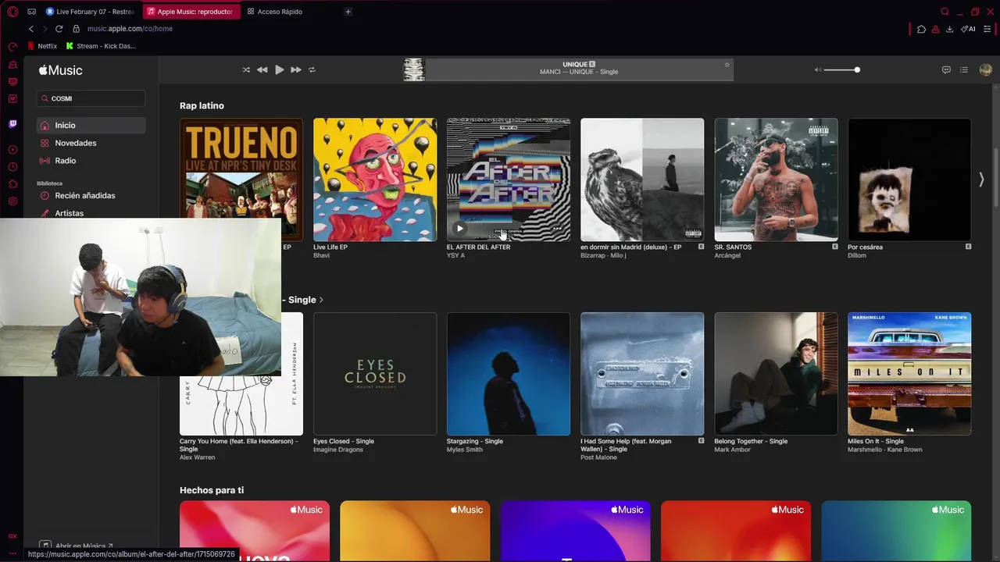Open the Live Life EP album cover
Image resolution: width=1000 pixels, height=562 pixels.
[375, 180]
